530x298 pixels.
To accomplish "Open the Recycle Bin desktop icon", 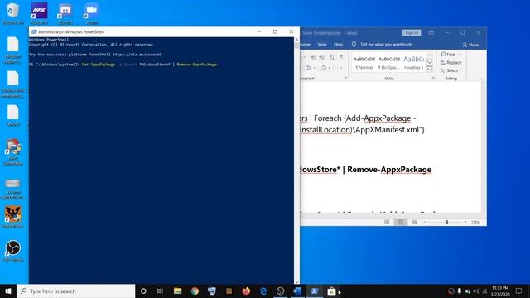I will pyautogui.click(x=13, y=13).
